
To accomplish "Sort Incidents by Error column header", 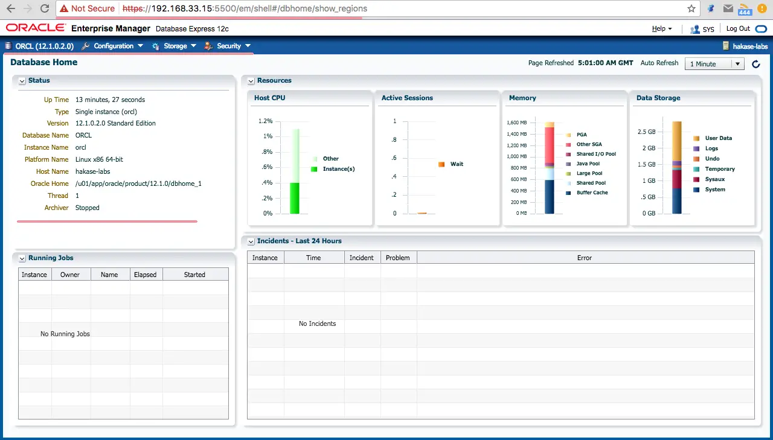I will pos(585,258).
